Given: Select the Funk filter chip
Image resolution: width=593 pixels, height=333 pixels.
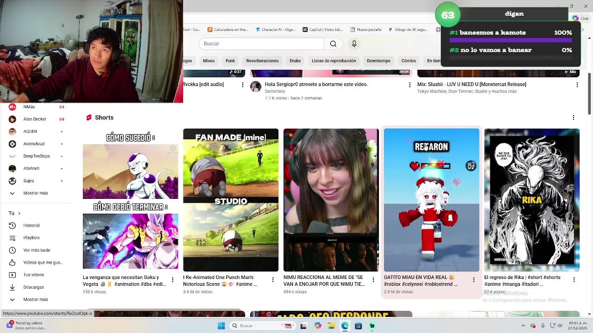Looking at the screenshot, I should click(230, 61).
